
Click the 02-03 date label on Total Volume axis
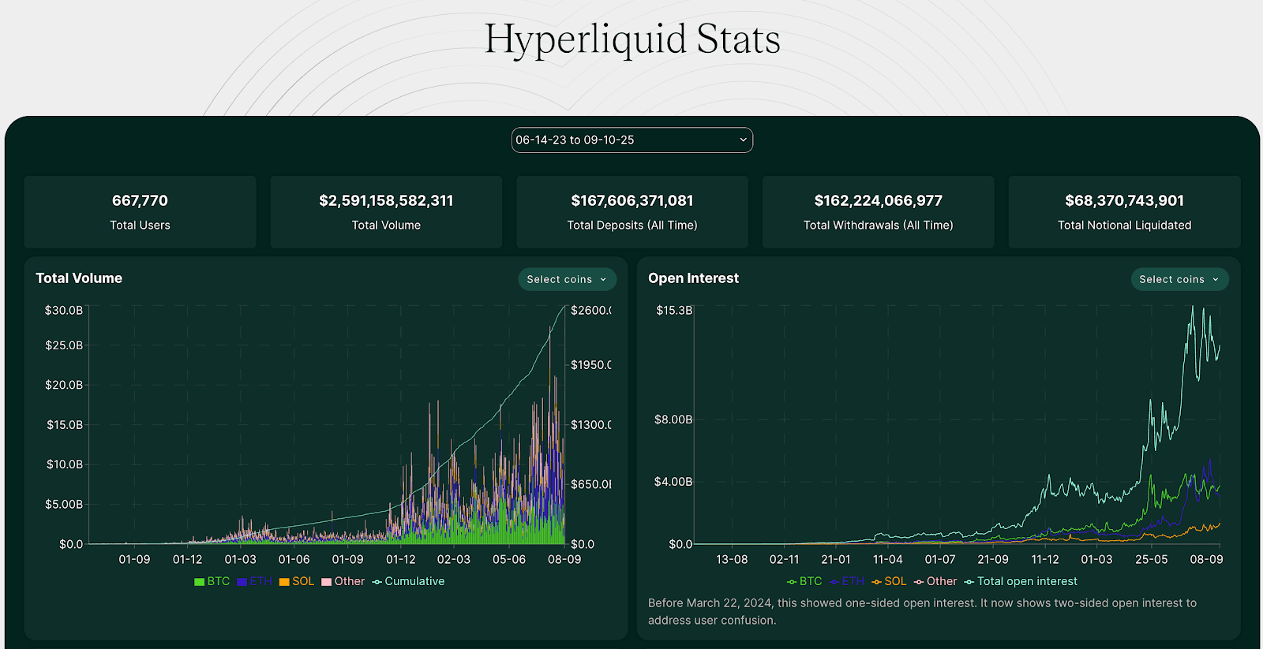pyautogui.click(x=454, y=559)
